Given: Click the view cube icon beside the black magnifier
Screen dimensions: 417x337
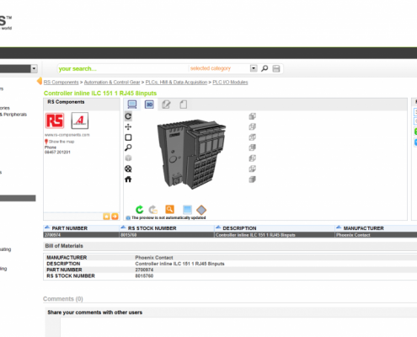Looking at the screenshot, I should (x=252, y=147).
